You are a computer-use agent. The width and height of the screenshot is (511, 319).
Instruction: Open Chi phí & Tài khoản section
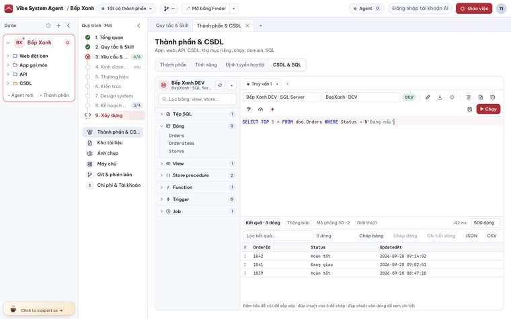coord(113,185)
